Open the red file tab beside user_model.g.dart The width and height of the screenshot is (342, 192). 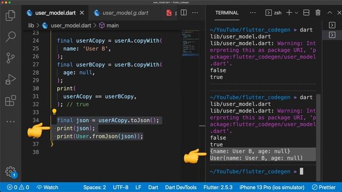169,13
